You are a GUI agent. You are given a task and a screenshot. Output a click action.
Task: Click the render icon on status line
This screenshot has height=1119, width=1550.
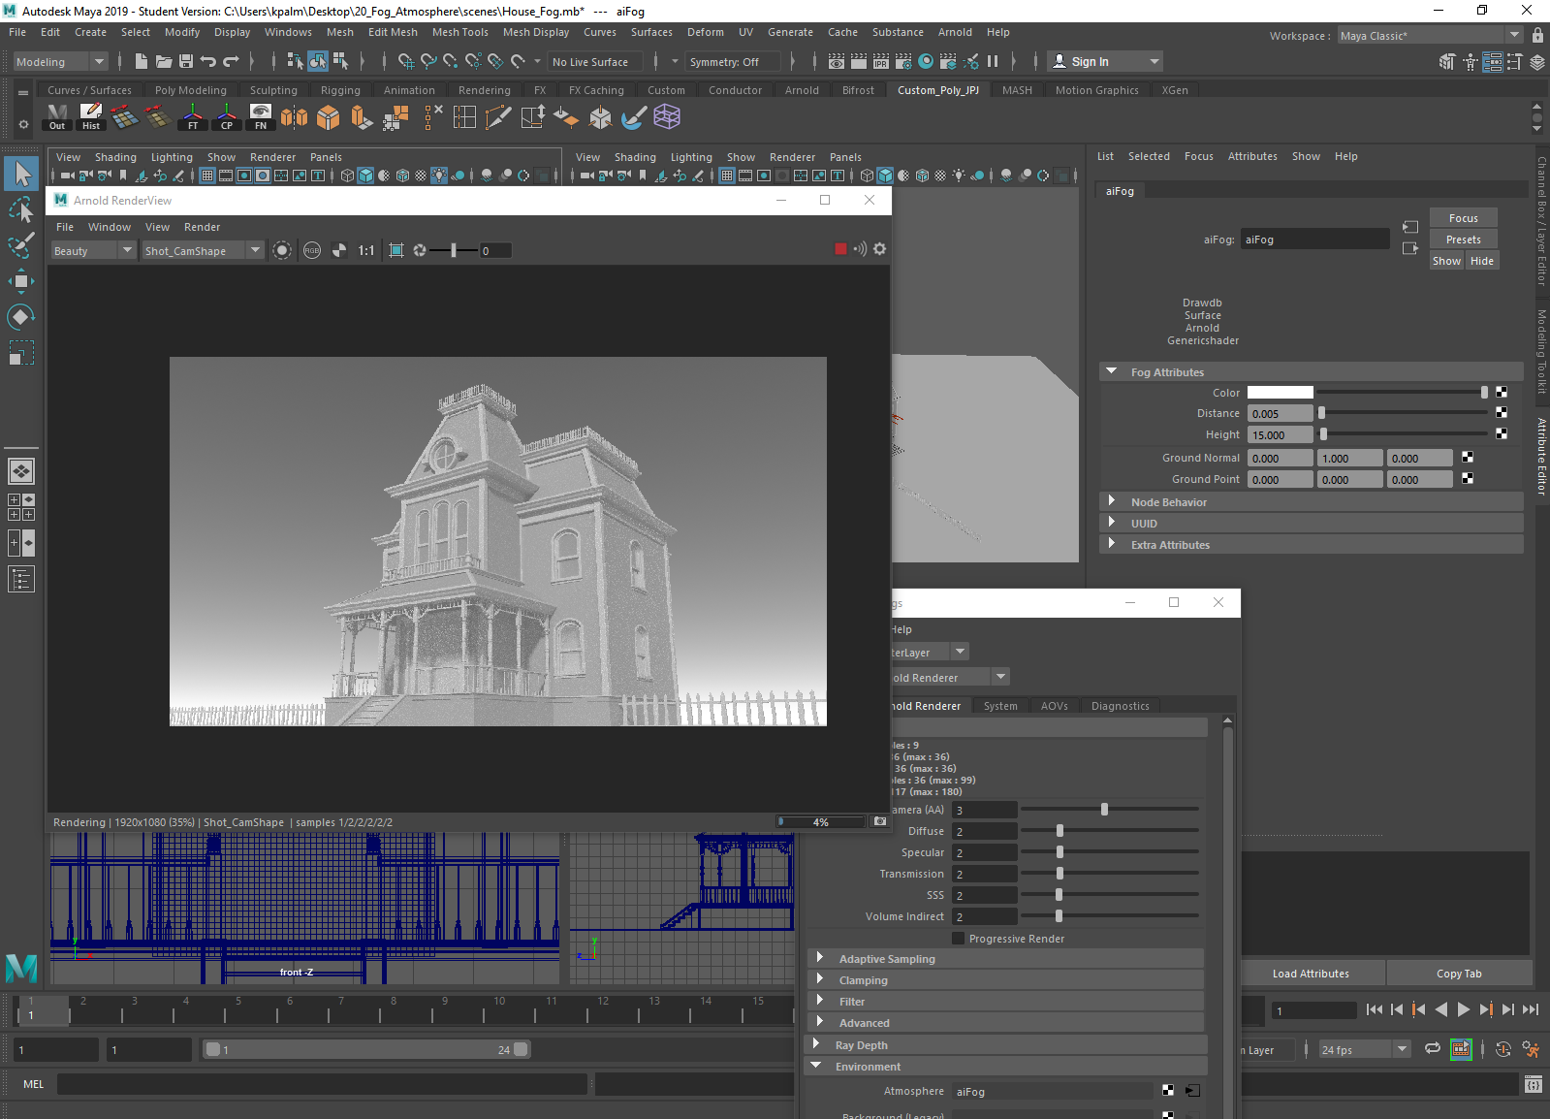pos(860,61)
